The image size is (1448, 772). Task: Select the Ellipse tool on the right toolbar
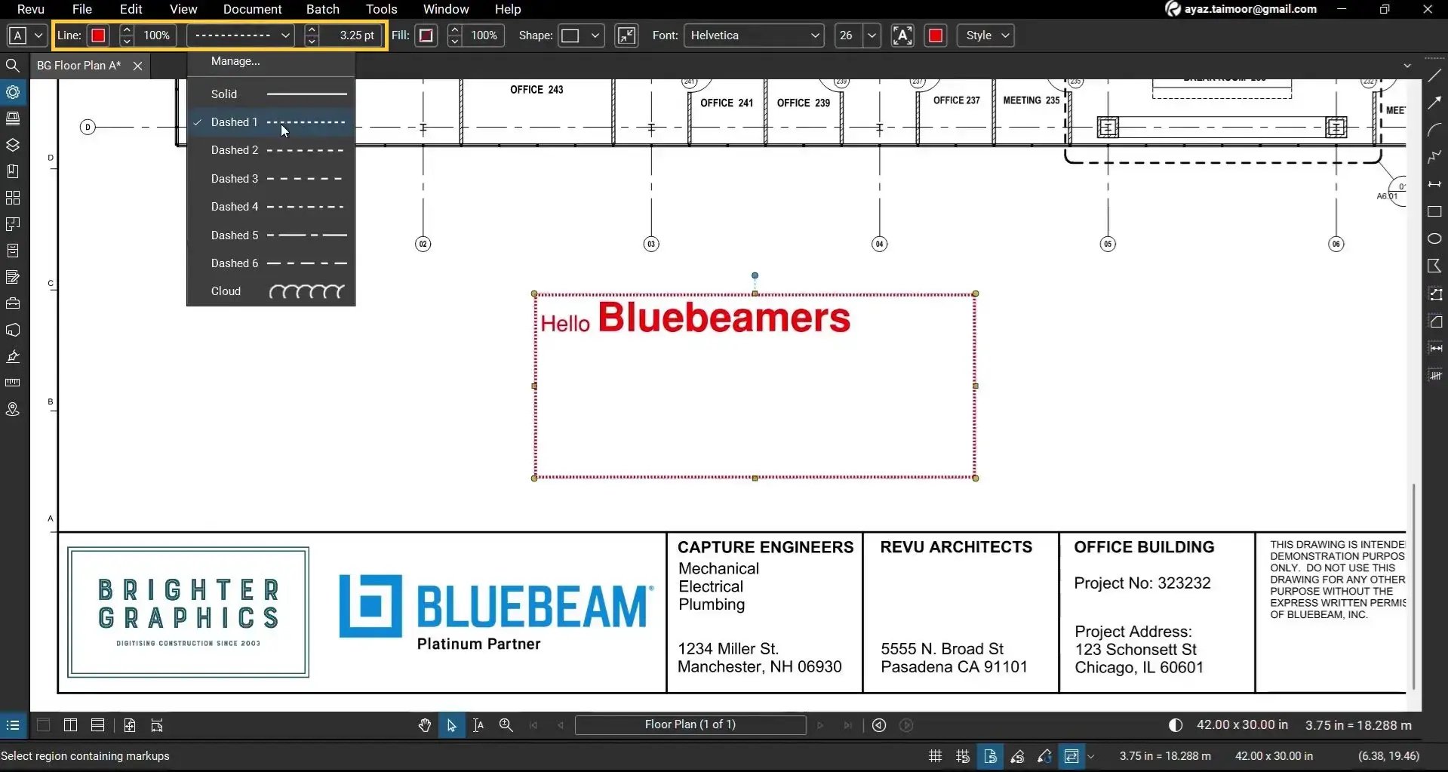coord(1436,238)
